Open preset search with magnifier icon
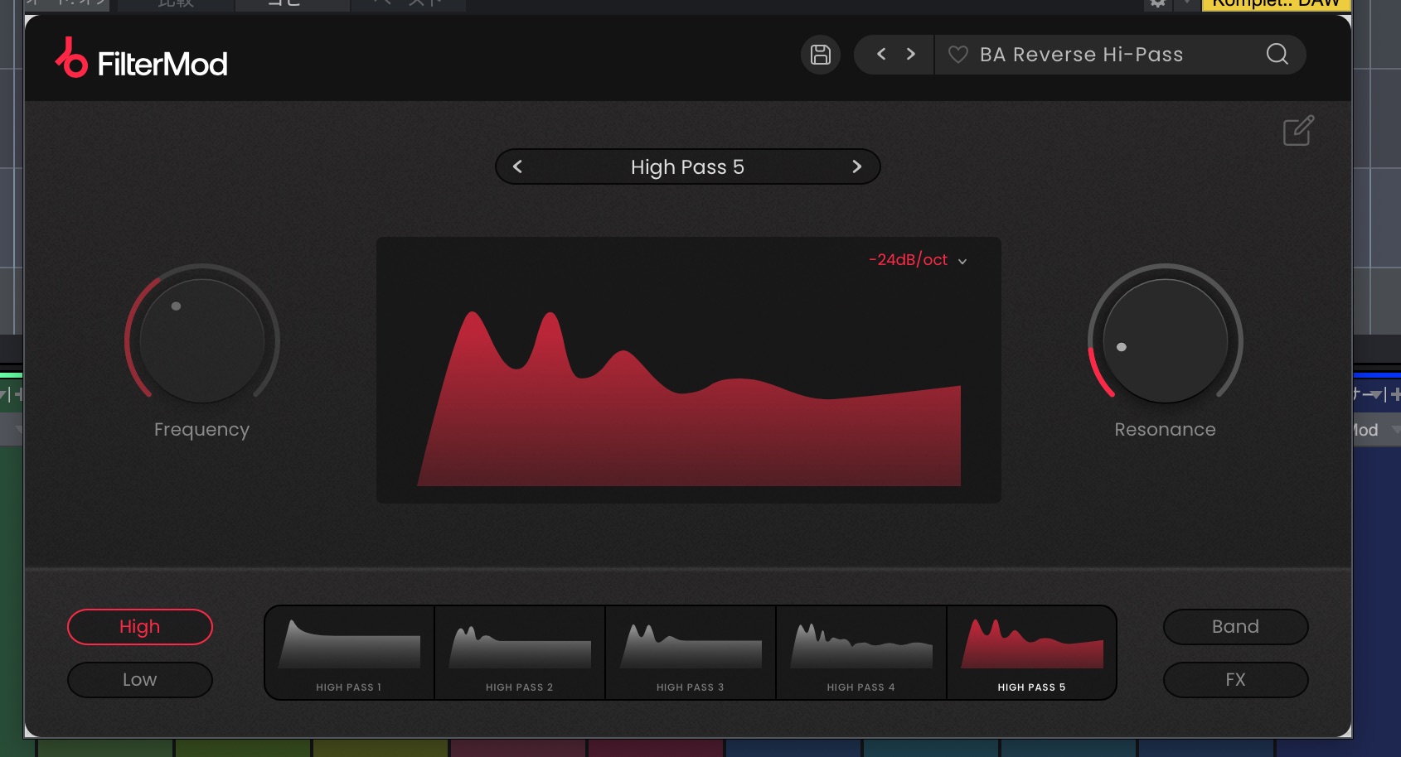This screenshot has width=1401, height=757. tap(1277, 55)
